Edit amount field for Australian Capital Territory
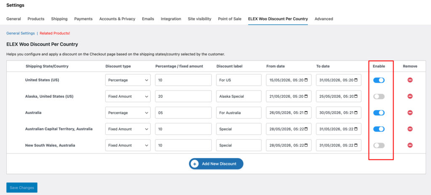Screen dimensions: 431x195 184,129
